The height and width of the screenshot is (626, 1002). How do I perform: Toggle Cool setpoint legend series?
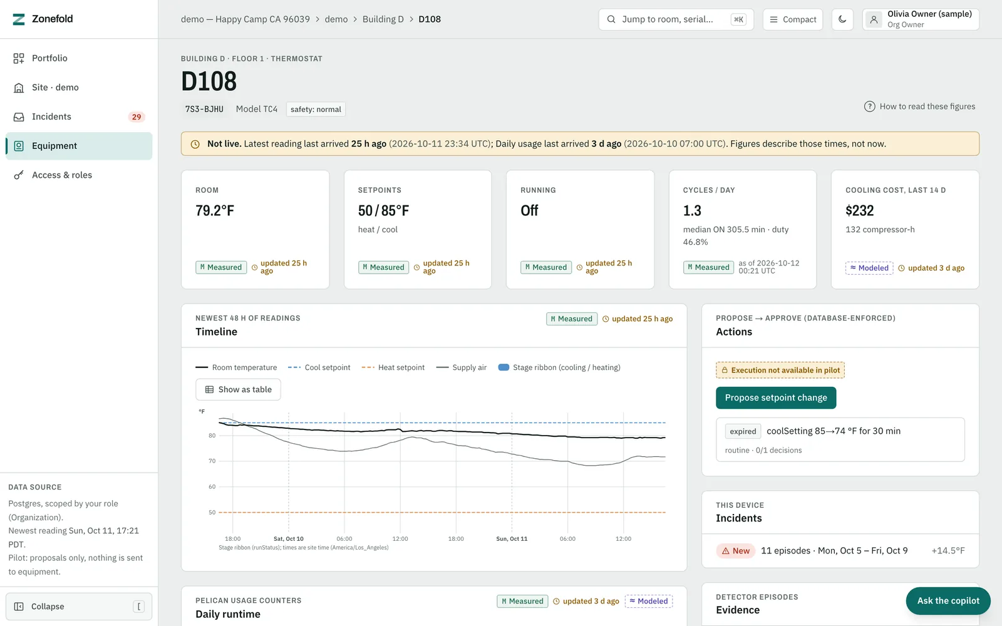319,367
